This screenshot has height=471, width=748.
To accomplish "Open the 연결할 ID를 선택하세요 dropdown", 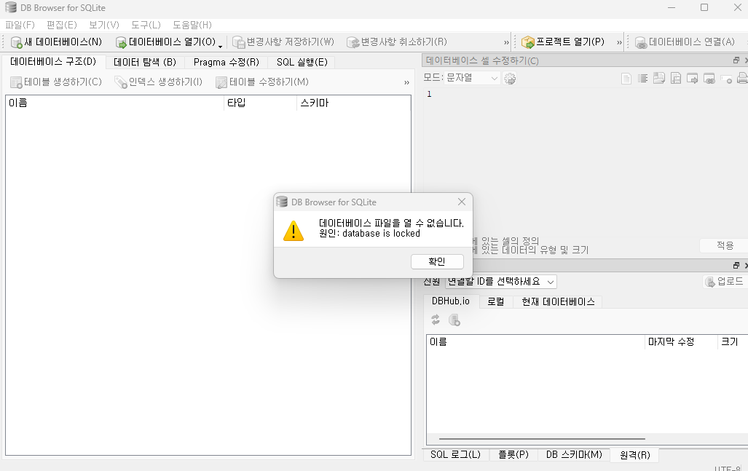I will tap(501, 282).
